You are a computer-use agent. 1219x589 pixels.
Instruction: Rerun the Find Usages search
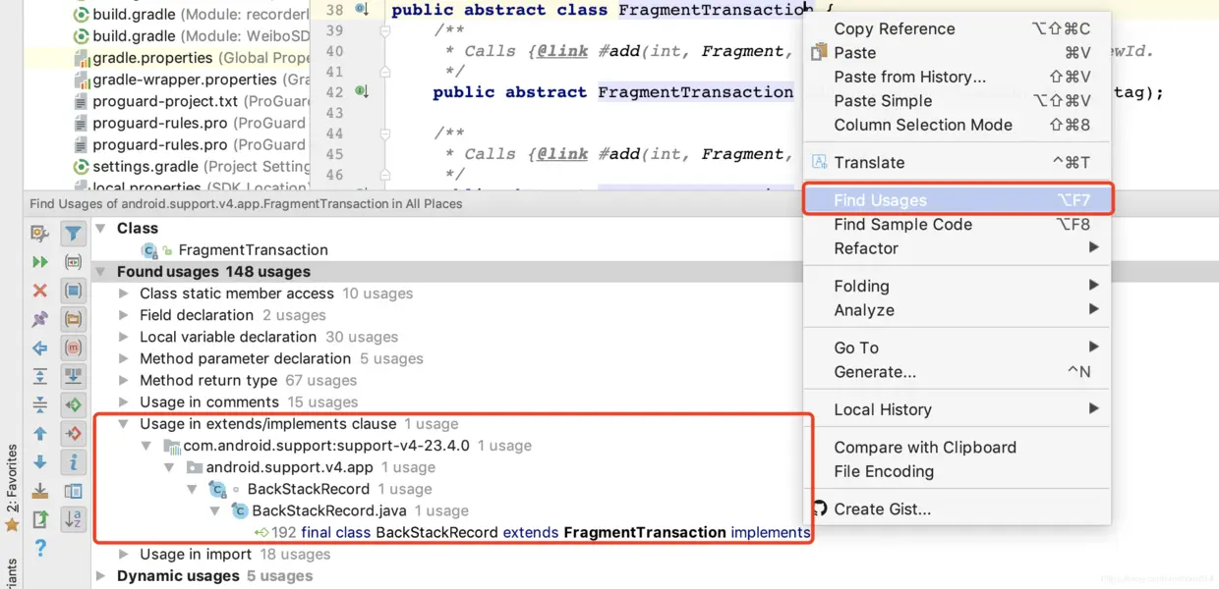40,262
